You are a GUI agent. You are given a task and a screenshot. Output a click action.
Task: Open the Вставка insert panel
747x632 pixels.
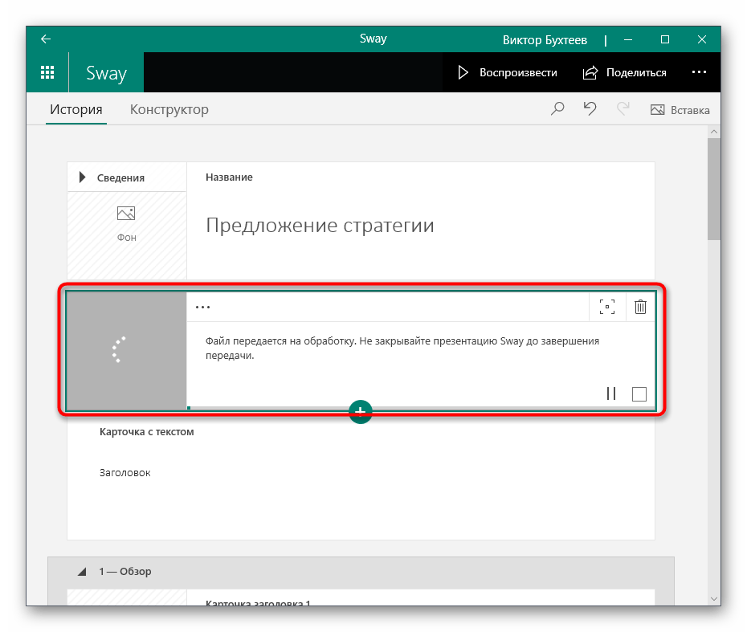click(x=680, y=110)
